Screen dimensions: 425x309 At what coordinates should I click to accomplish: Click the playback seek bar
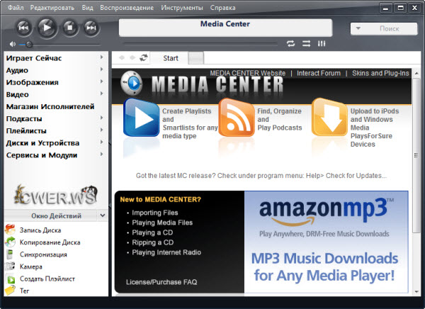coord(200,44)
